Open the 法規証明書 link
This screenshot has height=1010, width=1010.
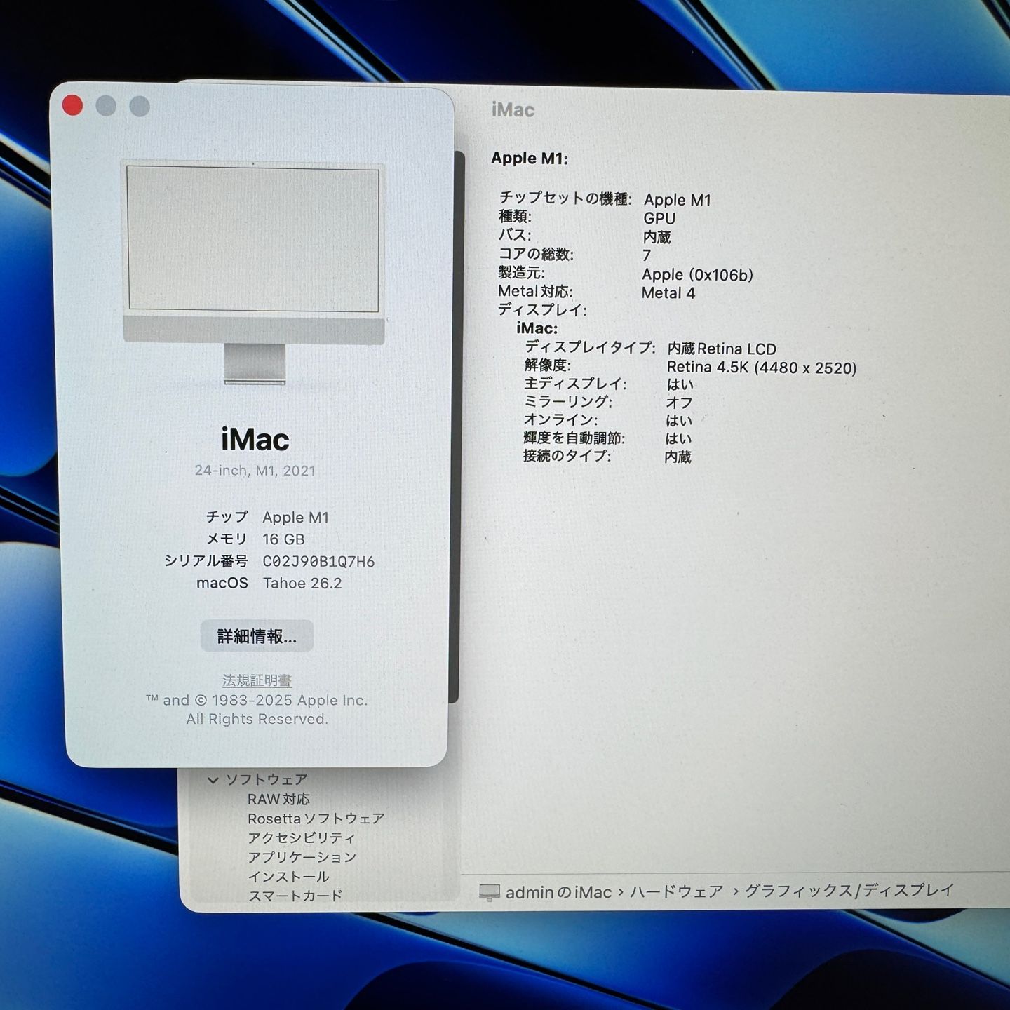(257, 680)
